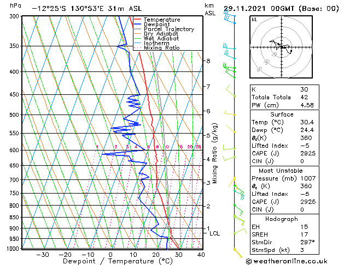Click the Dewpoint / Temperature (°C) axis title
Image resolution: width=344 pixels, height=265 pixels.
(118, 261)
